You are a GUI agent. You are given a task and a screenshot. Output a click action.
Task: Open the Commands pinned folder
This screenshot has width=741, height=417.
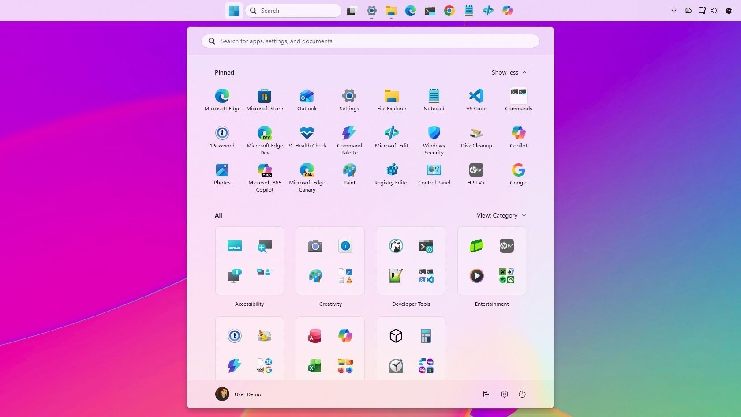(x=519, y=100)
